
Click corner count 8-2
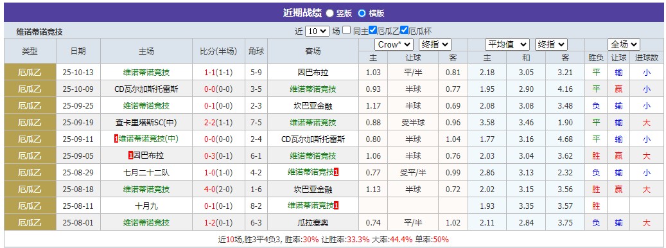256,206
